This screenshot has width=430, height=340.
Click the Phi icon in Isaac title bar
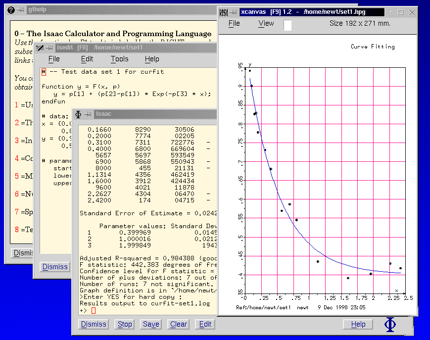pyautogui.click(x=78, y=114)
